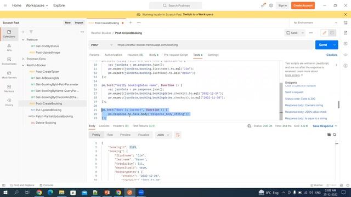The width and height of the screenshot is (351, 197).
Task: Open the History sidebar panel
Action: pyautogui.click(x=9, y=102)
